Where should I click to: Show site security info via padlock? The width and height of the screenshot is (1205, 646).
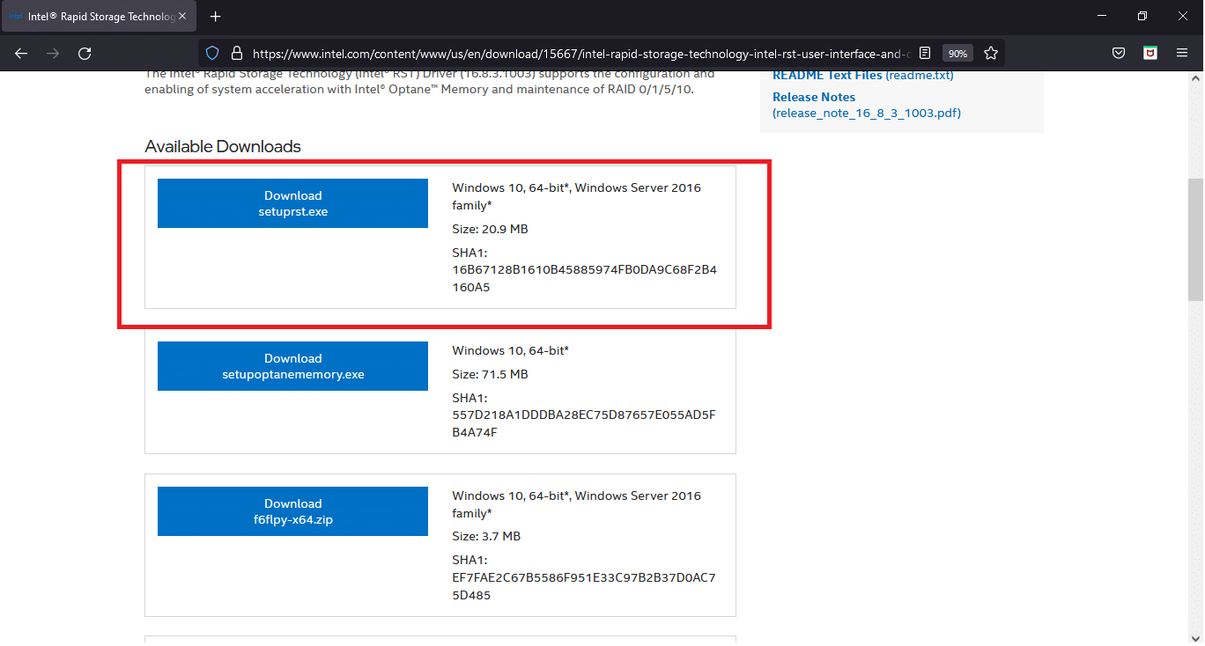pyautogui.click(x=236, y=54)
